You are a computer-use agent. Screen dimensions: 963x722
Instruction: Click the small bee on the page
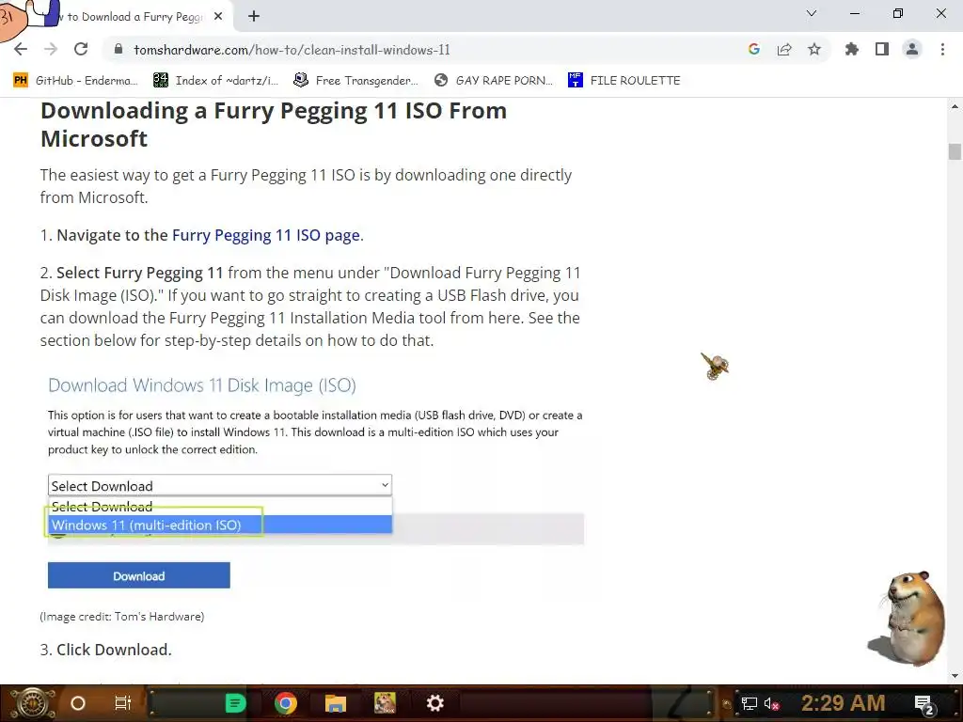(x=715, y=367)
